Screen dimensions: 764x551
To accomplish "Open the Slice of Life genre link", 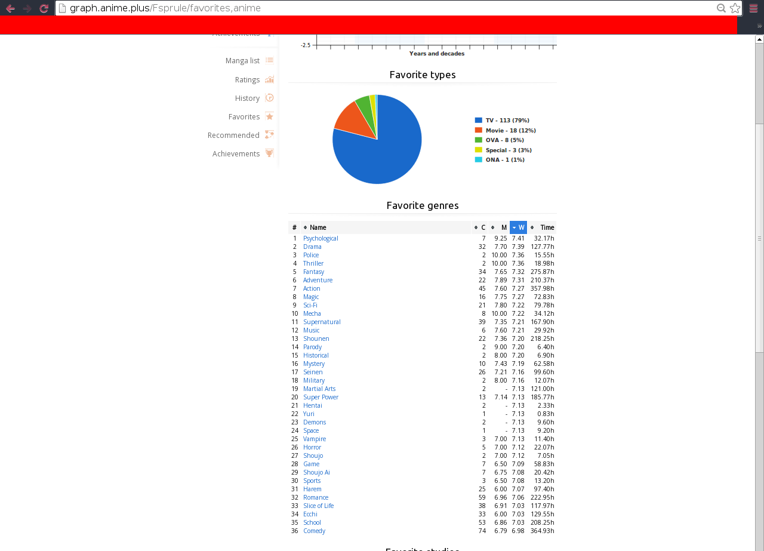I will pos(319,506).
